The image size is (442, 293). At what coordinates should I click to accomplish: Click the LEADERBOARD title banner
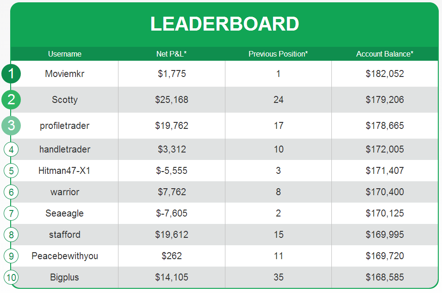tap(224, 24)
